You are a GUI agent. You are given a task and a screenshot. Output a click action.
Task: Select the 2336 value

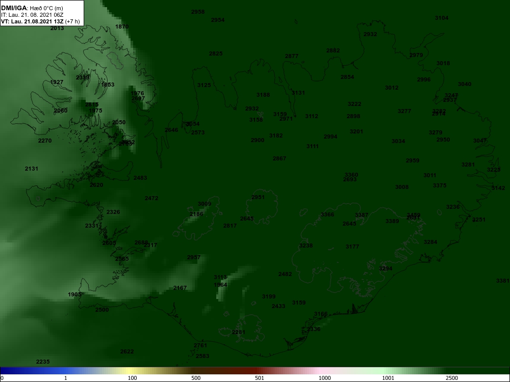[314, 329]
